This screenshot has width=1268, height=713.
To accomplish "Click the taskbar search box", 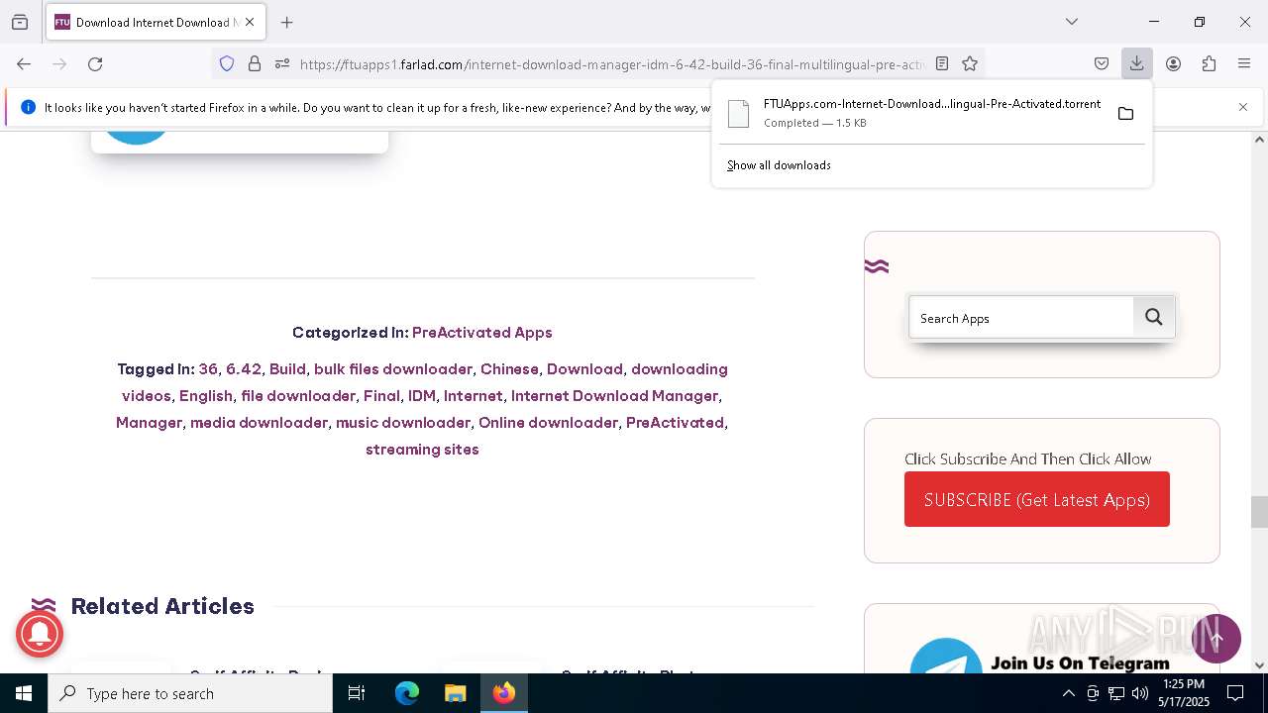I will coord(190,693).
